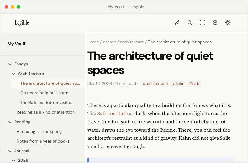Open 'On restraint in built form' note

[44, 93]
